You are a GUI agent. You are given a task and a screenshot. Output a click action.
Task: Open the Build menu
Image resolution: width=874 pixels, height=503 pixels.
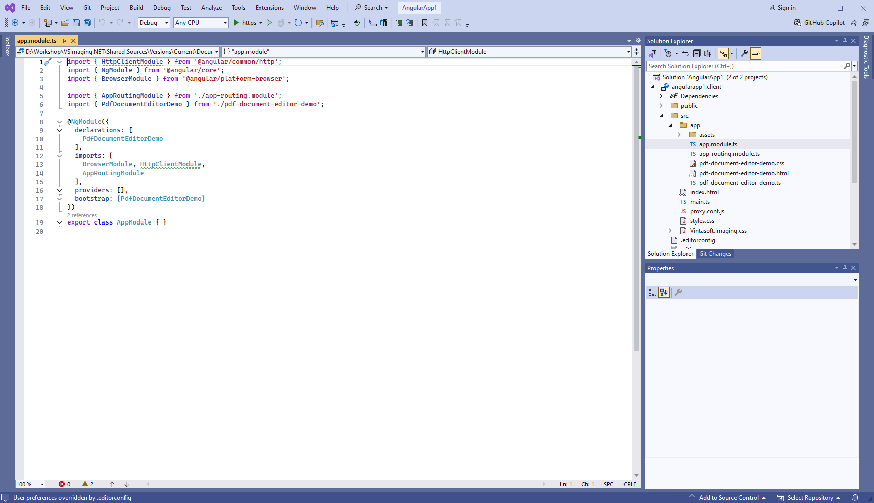136,8
